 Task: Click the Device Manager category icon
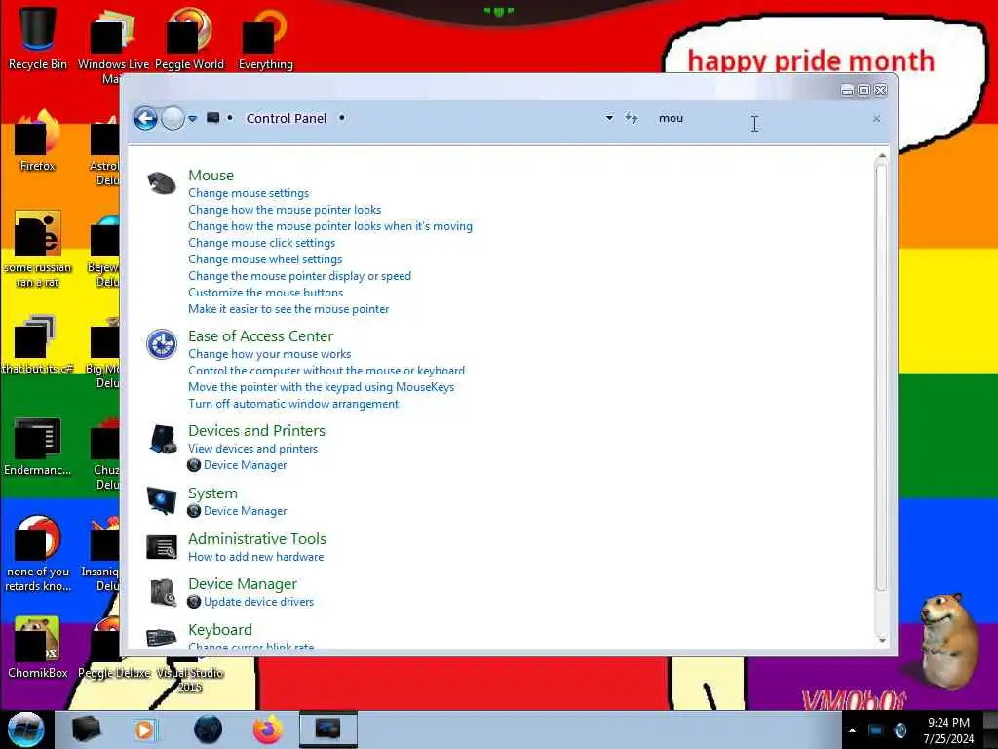162,592
